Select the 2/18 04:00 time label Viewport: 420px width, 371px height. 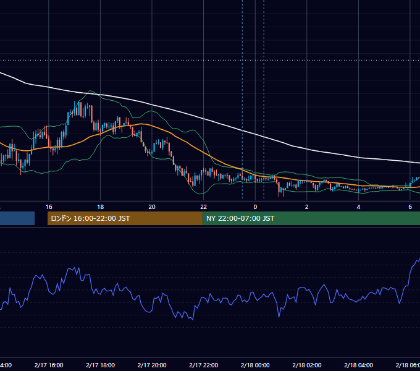(x=358, y=365)
